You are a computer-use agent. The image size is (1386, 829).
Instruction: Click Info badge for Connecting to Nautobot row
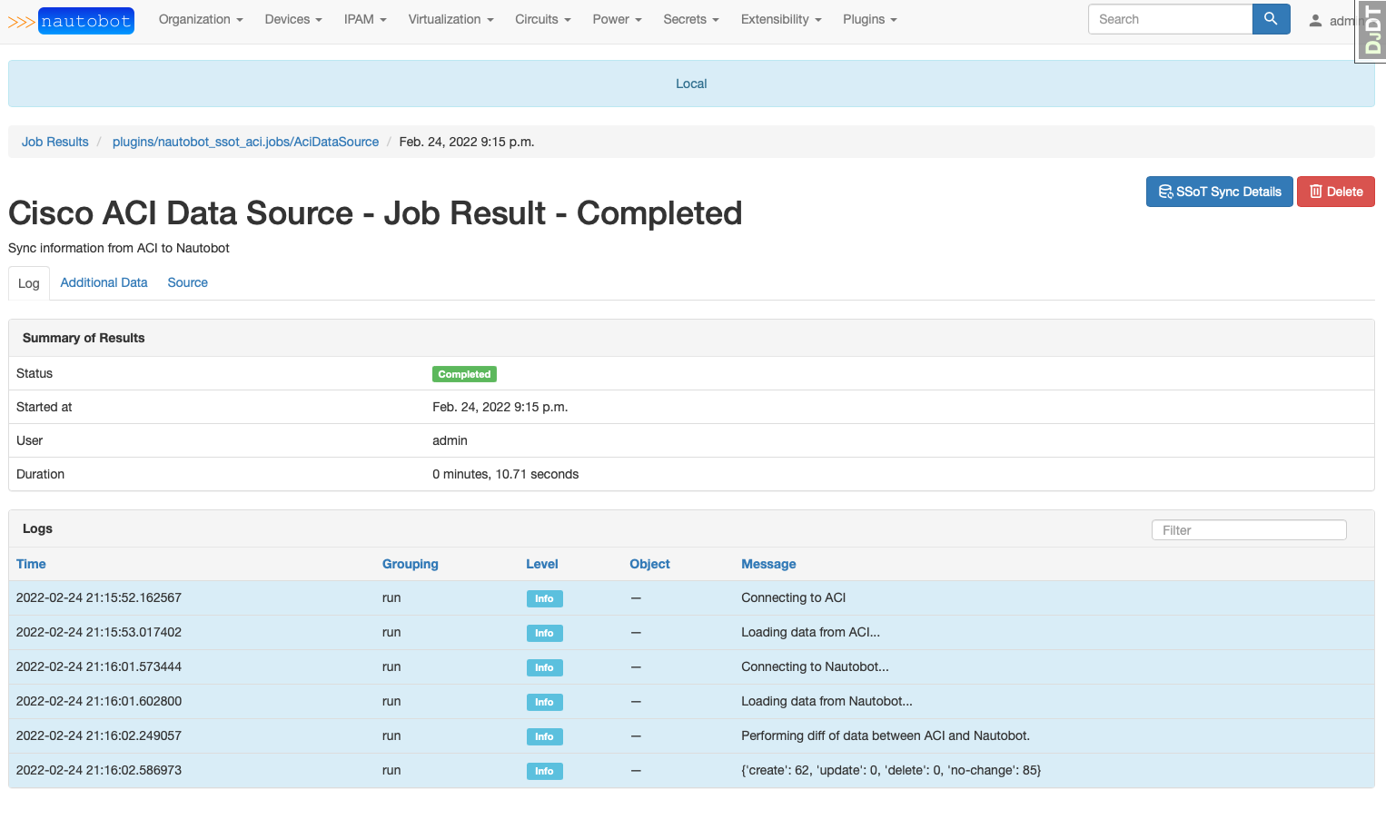click(544, 667)
